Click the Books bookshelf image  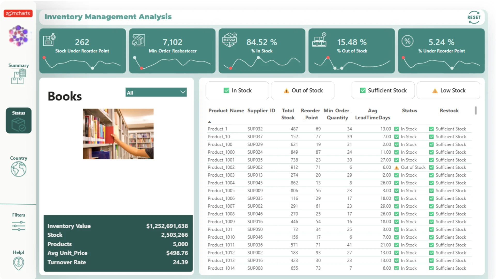tap(118, 134)
